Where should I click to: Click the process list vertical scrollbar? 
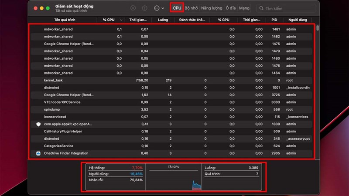317,29
